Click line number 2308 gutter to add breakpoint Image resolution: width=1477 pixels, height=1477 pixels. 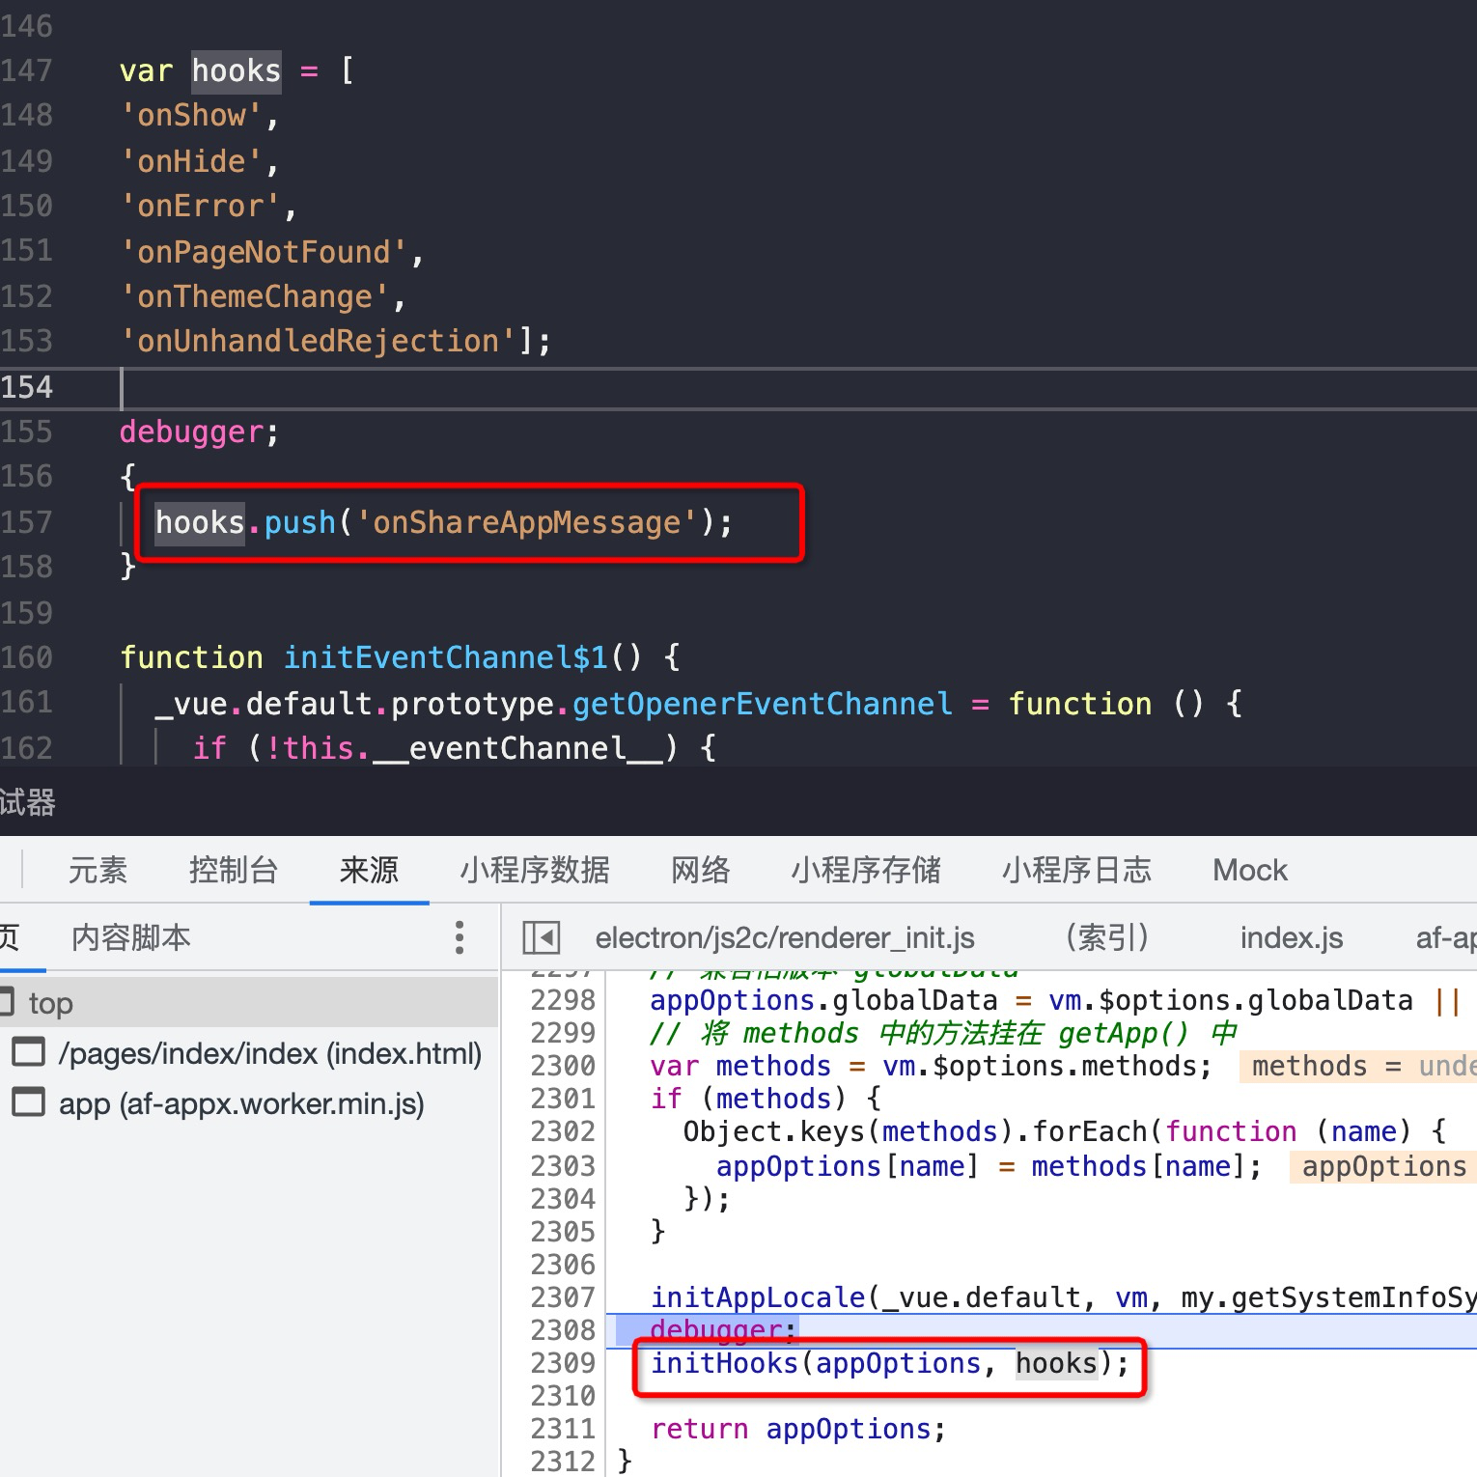pos(563,1330)
